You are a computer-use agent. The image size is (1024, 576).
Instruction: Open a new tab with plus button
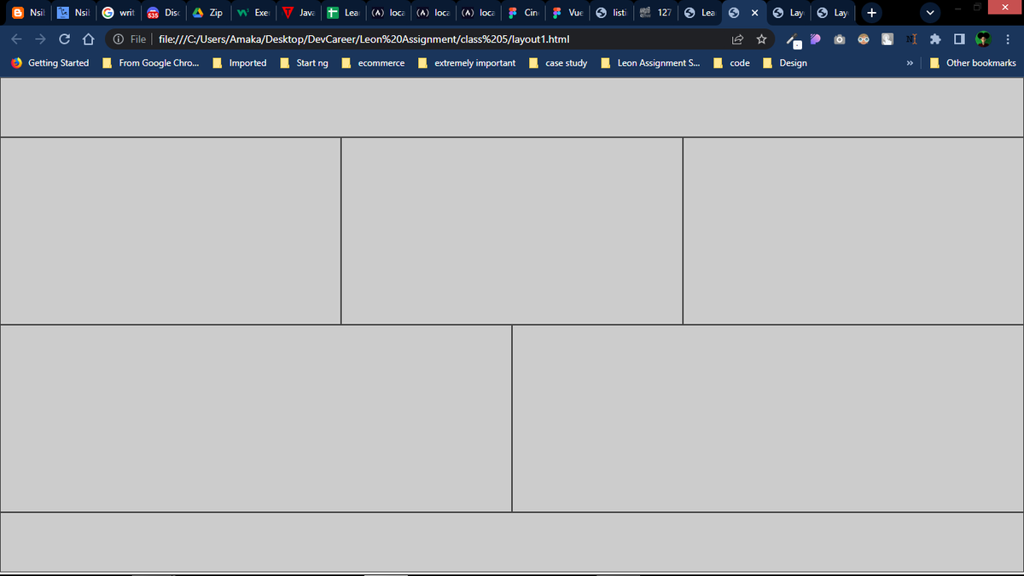coord(870,13)
